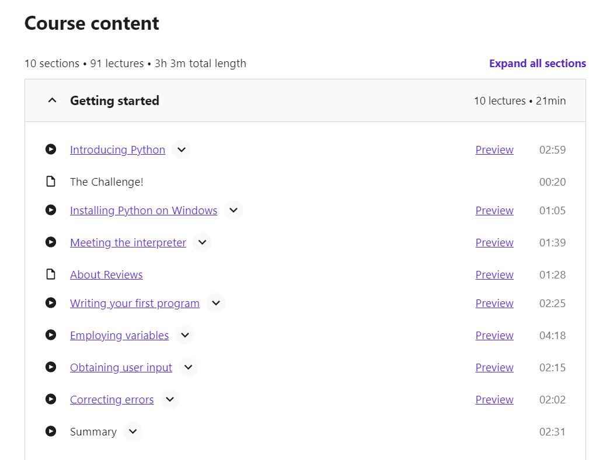596x460 pixels.
Task: Click play icon beside Installing Python on Windows
Action: pos(51,210)
